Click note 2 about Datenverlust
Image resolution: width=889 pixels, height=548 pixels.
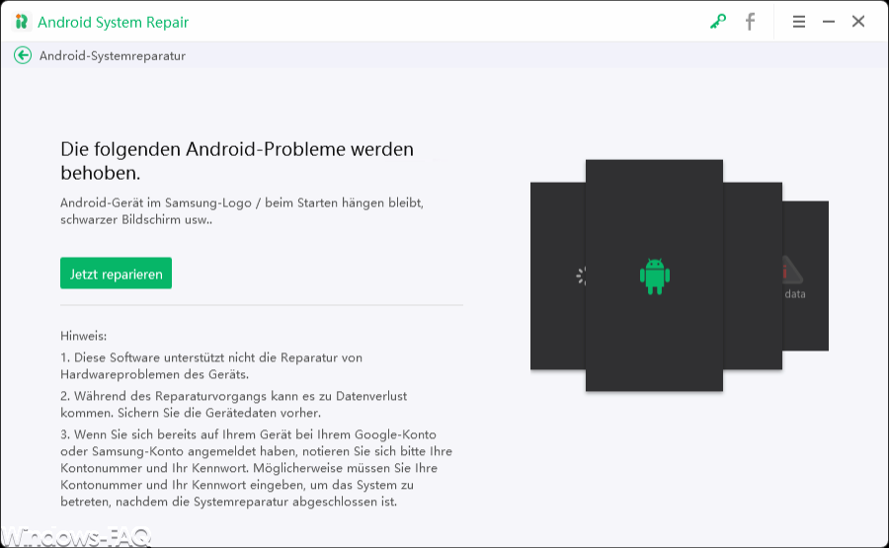click(x=233, y=405)
